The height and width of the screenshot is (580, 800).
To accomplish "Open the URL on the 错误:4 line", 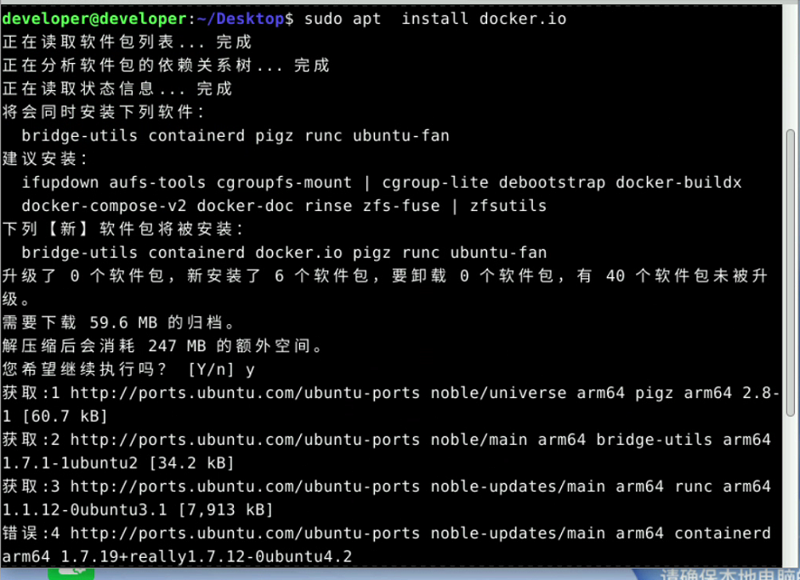I will tap(245, 533).
